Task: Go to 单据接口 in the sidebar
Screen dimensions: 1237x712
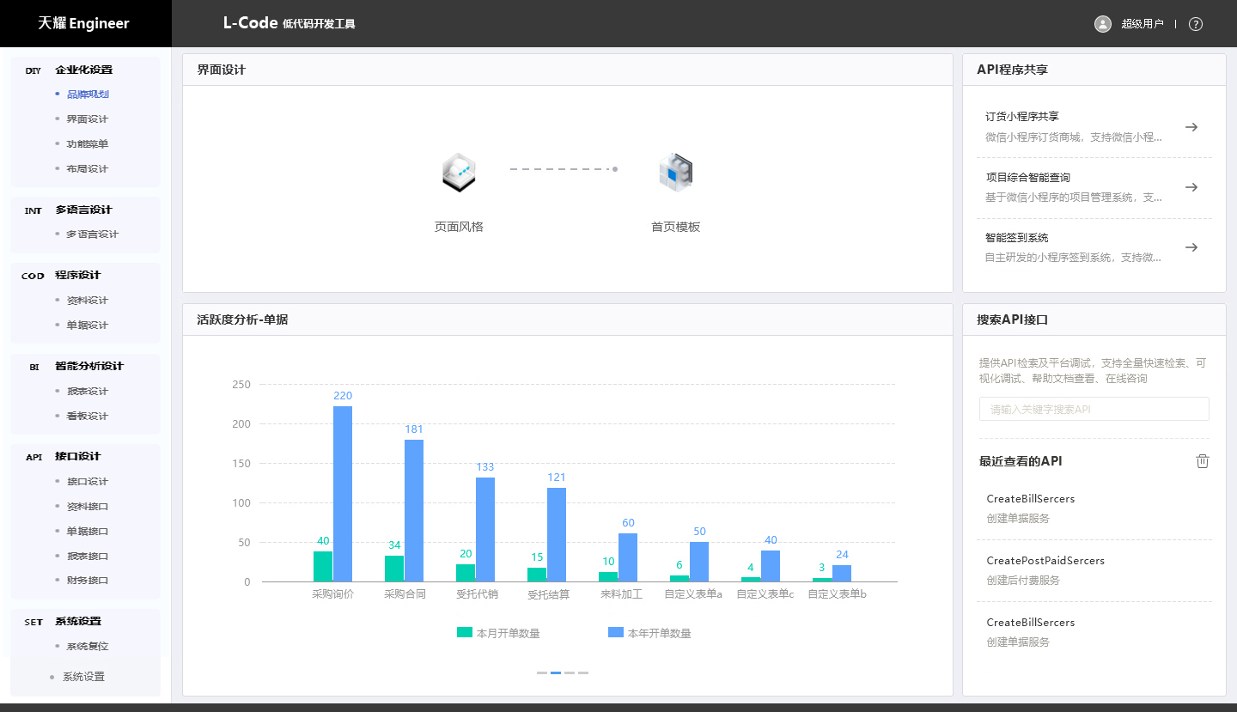Action: [x=88, y=531]
